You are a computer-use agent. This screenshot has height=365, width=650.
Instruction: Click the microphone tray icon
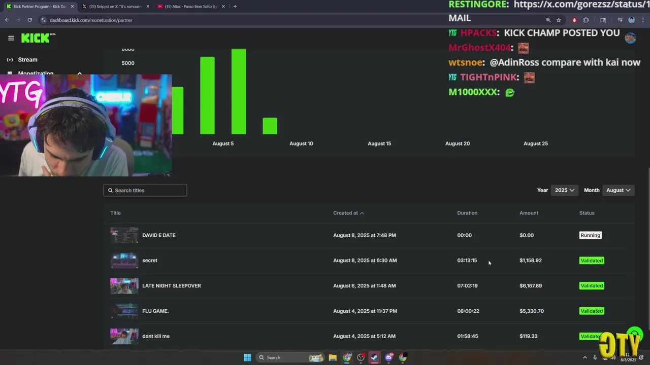point(595,357)
